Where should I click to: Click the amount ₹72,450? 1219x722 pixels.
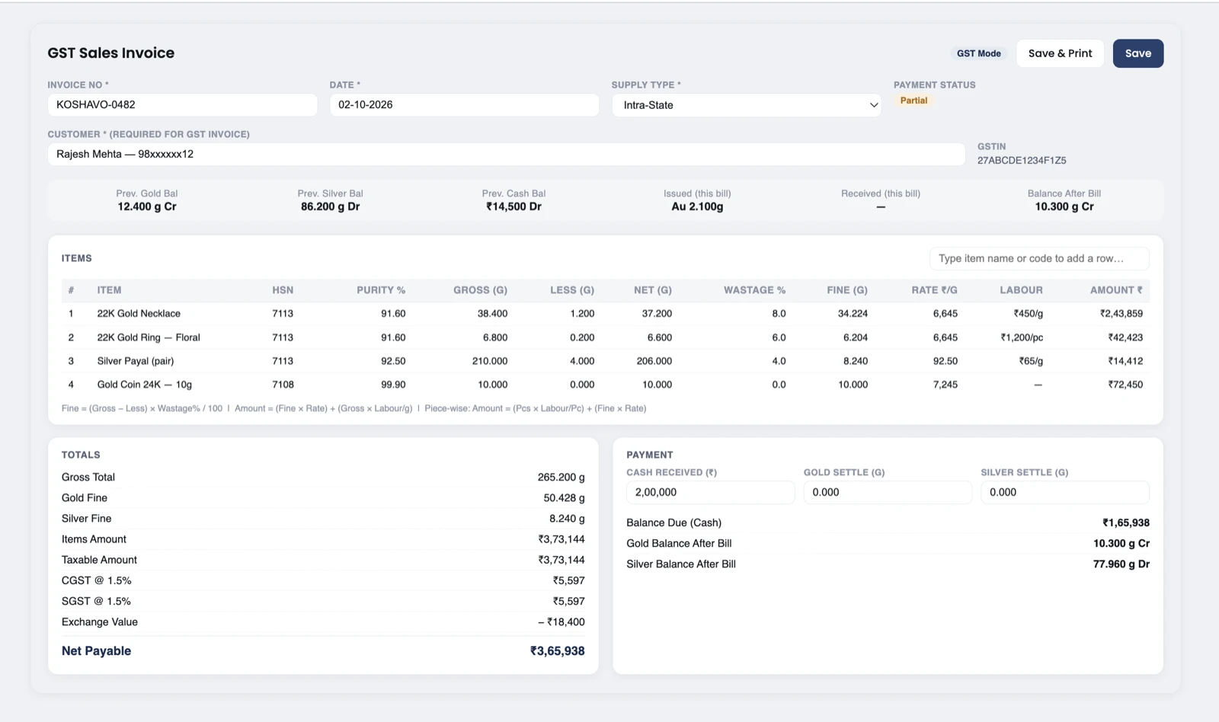(1125, 385)
